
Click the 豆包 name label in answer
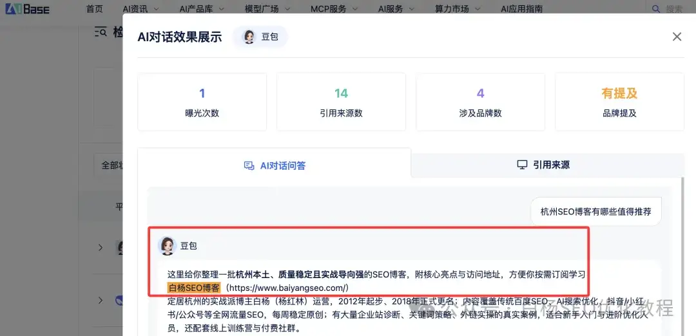click(x=188, y=246)
